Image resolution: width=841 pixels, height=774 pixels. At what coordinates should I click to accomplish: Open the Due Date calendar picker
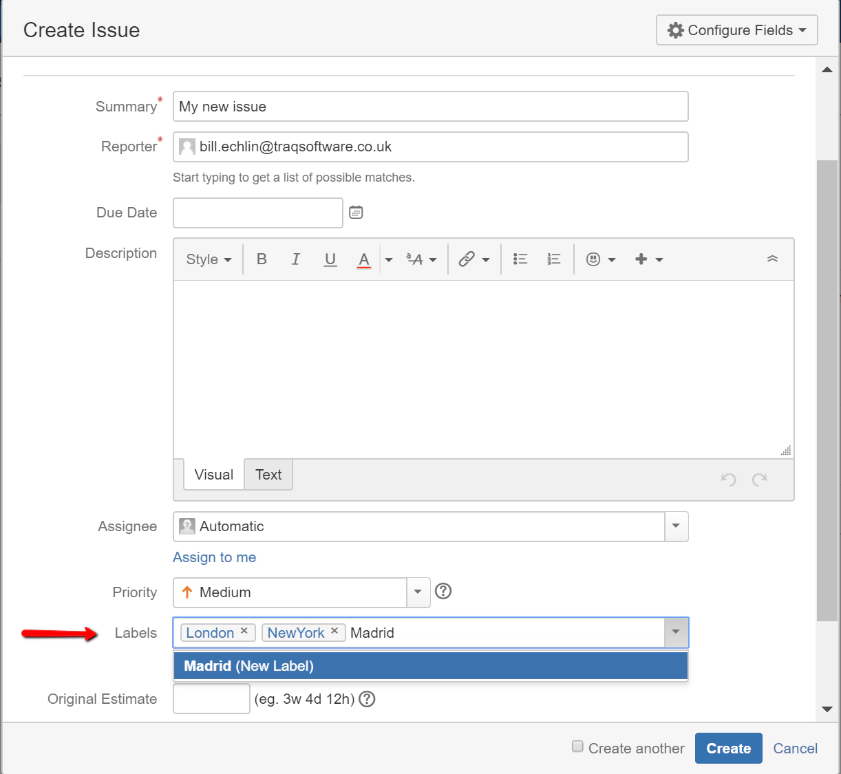tap(356, 212)
